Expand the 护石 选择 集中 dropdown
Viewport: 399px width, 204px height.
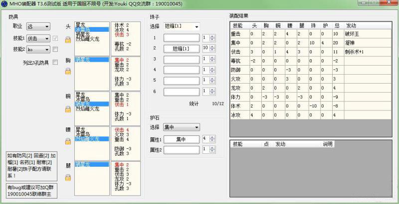click(182, 127)
